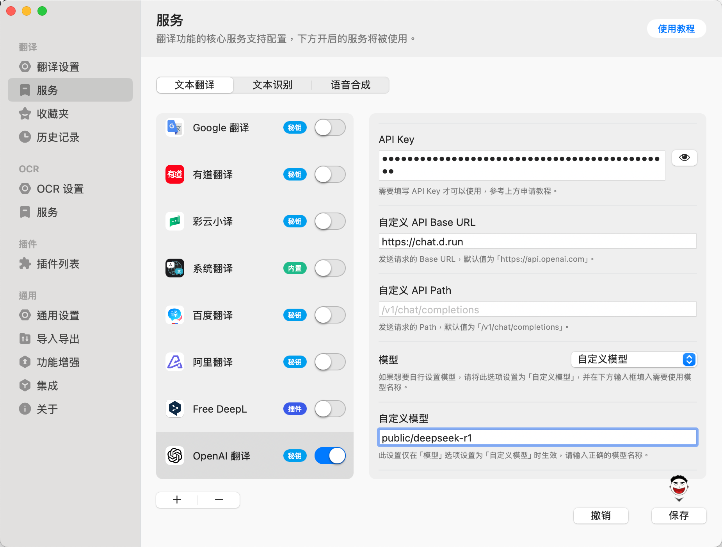Screen dimensions: 722x547
Task: Switch to the 语音合成 tab
Action: [350, 85]
